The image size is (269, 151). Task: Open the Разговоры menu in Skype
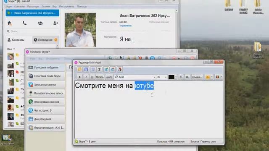tap(33, 6)
